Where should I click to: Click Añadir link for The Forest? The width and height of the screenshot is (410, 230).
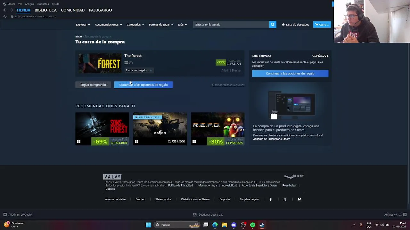(x=225, y=70)
